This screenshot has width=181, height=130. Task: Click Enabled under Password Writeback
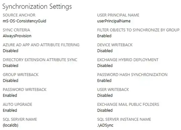pyautogui.click(x=10, y=95)
